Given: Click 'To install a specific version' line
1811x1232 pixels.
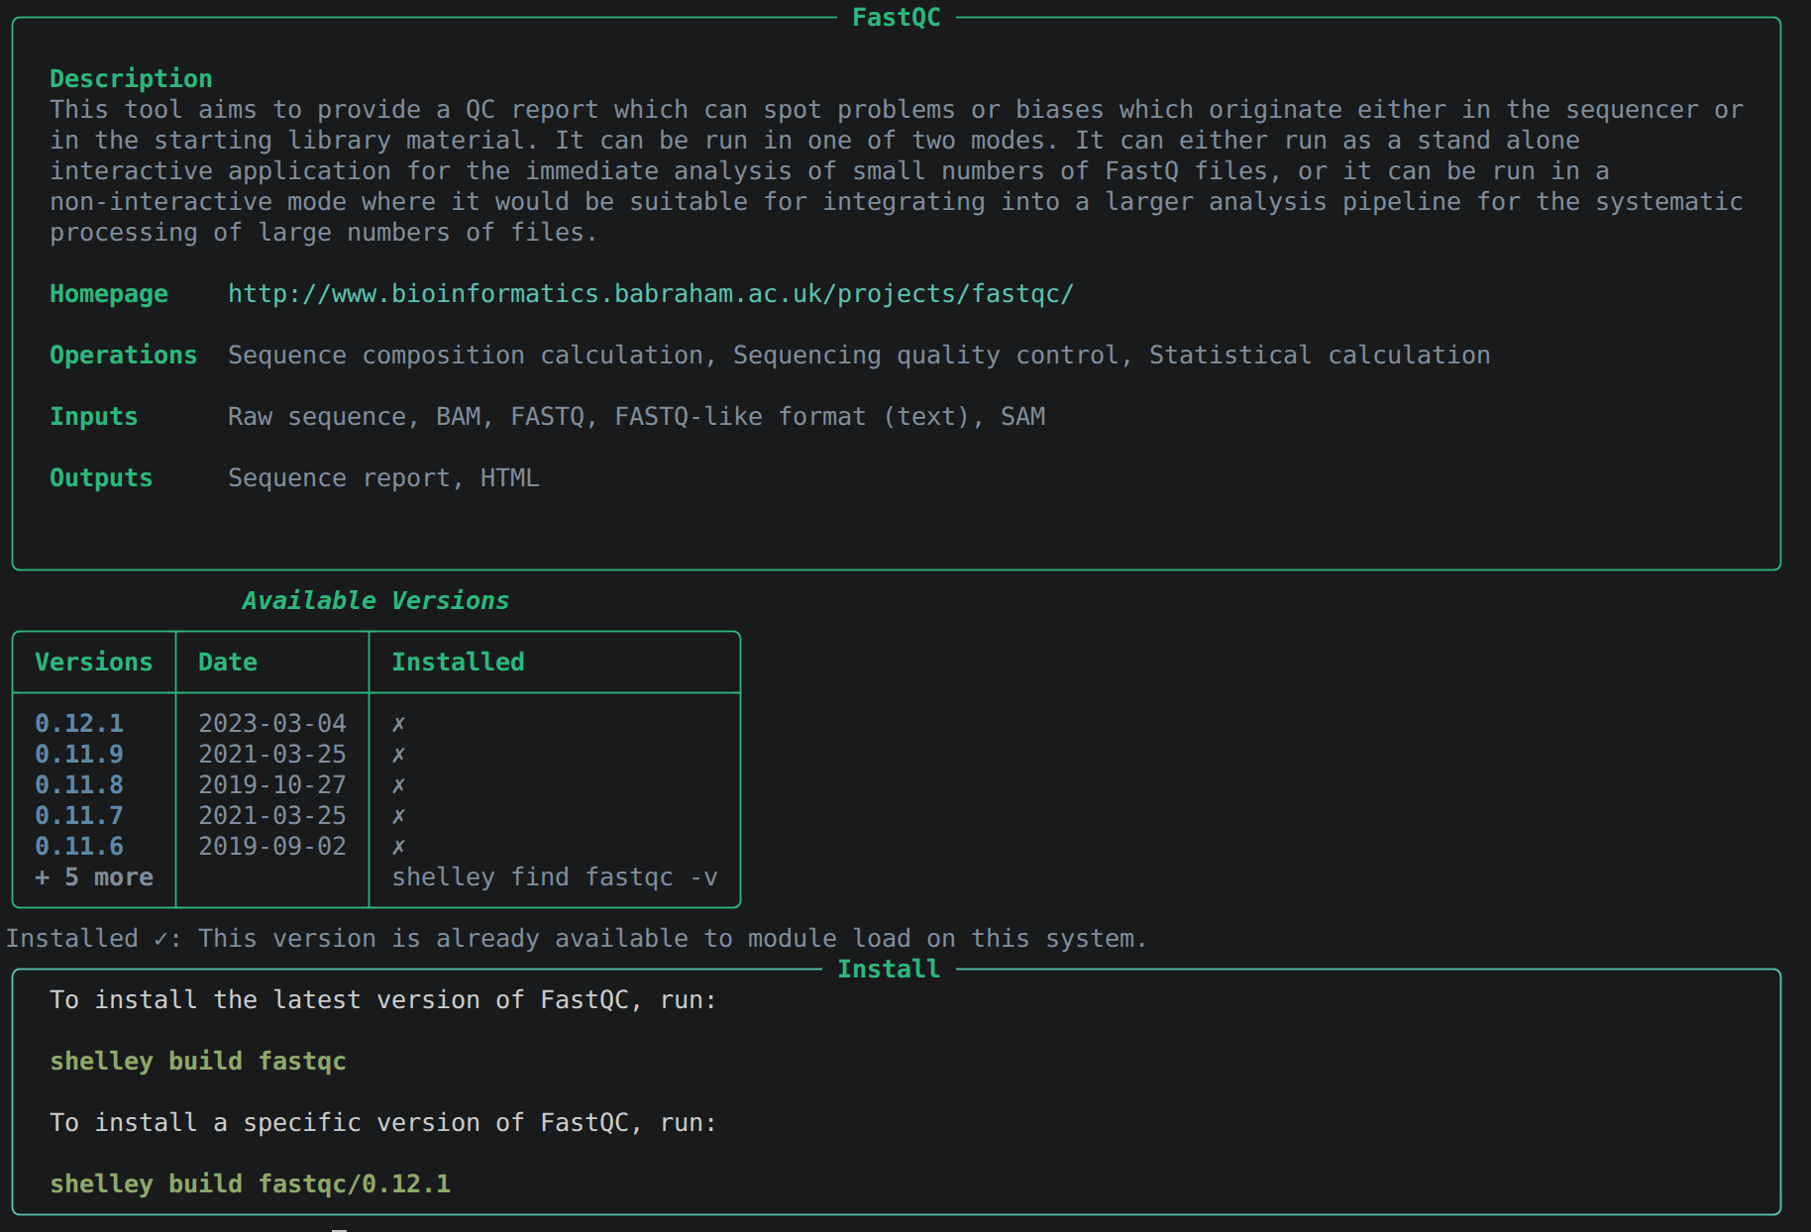Looking at the screenshot, I should point(383,1123).
